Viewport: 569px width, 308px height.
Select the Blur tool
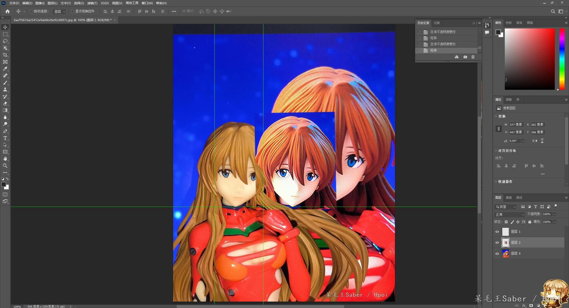pyautogui.click(x=5, y=117)
